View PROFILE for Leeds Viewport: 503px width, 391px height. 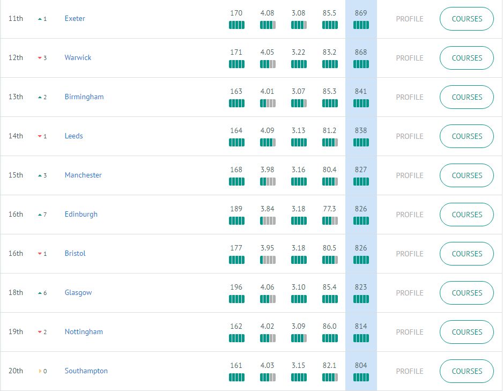410,136
